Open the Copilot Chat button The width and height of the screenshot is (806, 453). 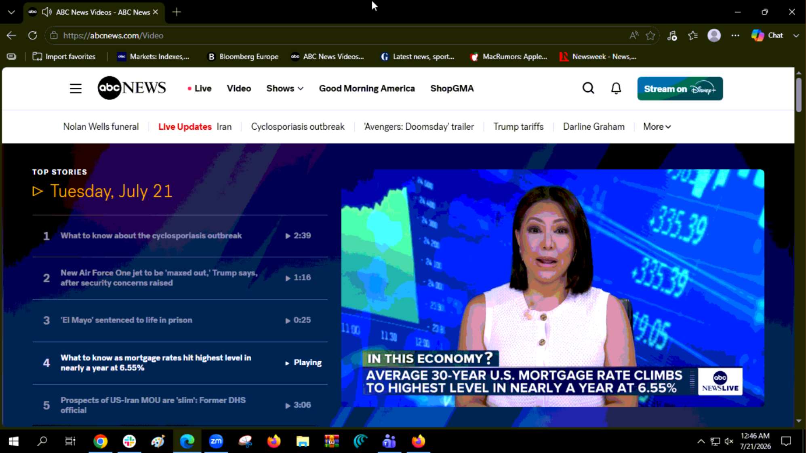pyautogui.click(x=767, y=36)
